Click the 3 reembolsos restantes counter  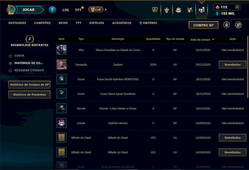[x=30, y=39]
